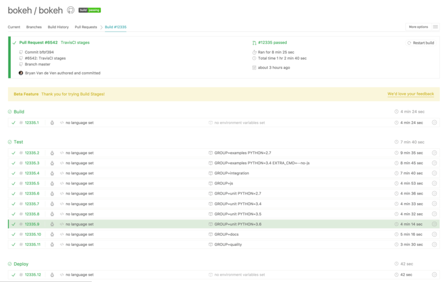Open the More options menu
The height and width of the screenshot is (282, 442).
click(x=418, y=27)
